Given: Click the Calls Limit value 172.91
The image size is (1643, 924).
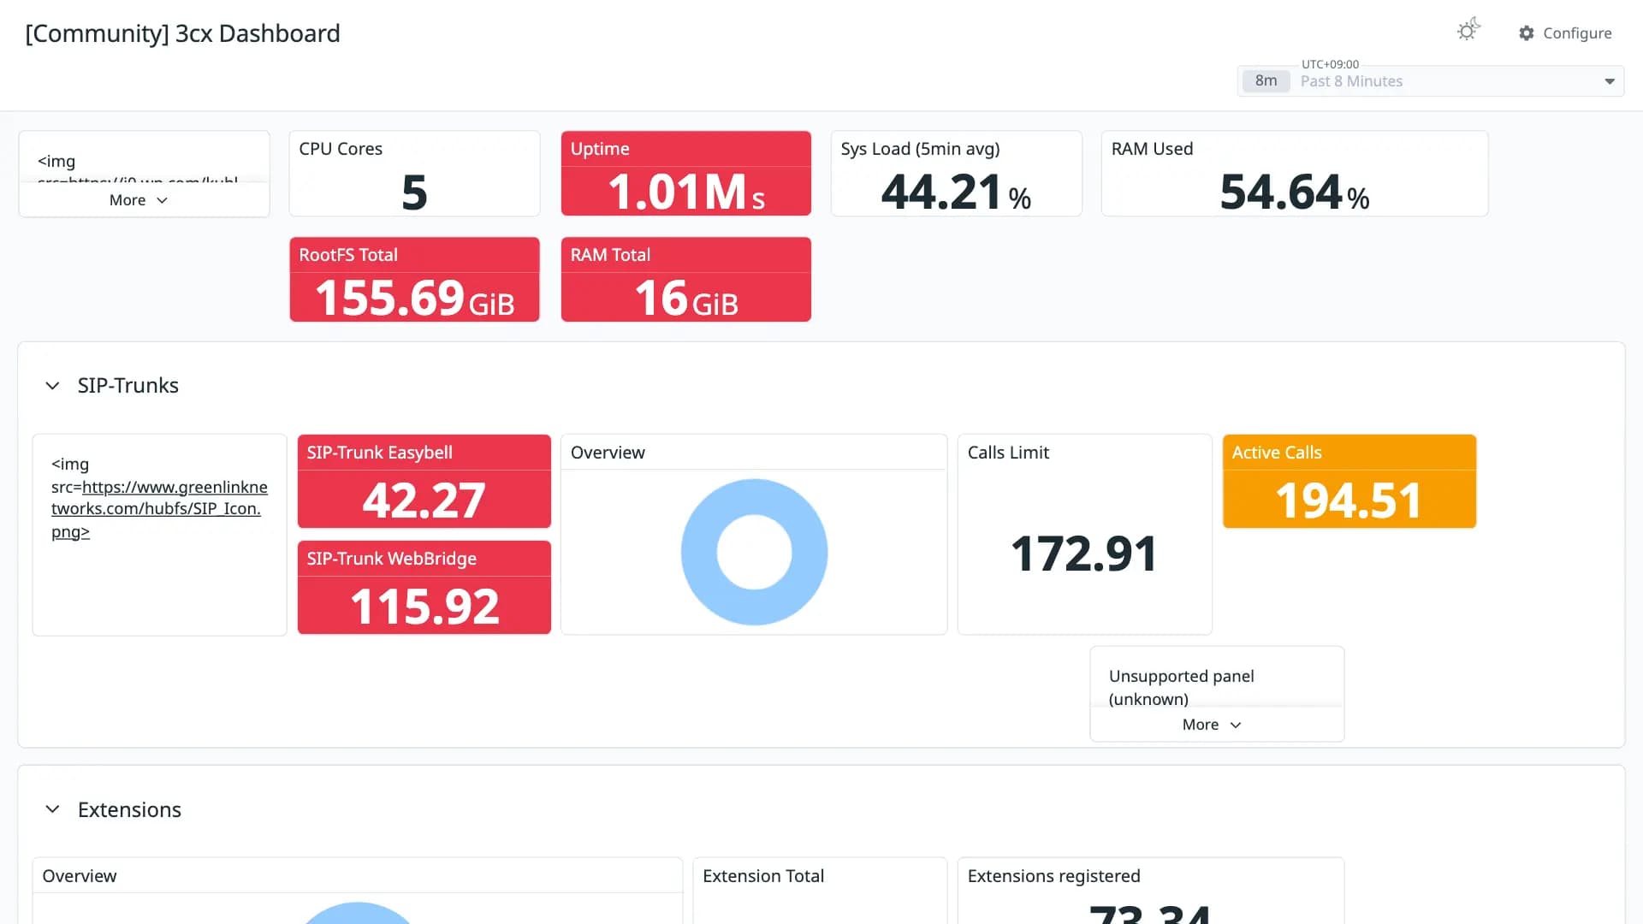Looking at the screenshot, I should click(x=1084, y=554).
